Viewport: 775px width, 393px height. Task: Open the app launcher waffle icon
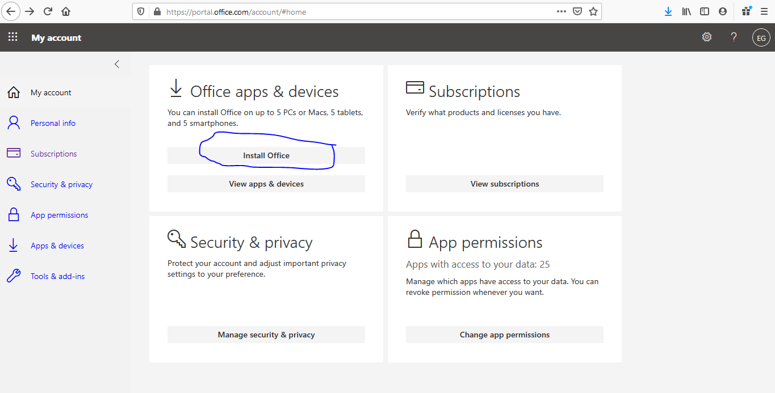(x=12, y=37)
